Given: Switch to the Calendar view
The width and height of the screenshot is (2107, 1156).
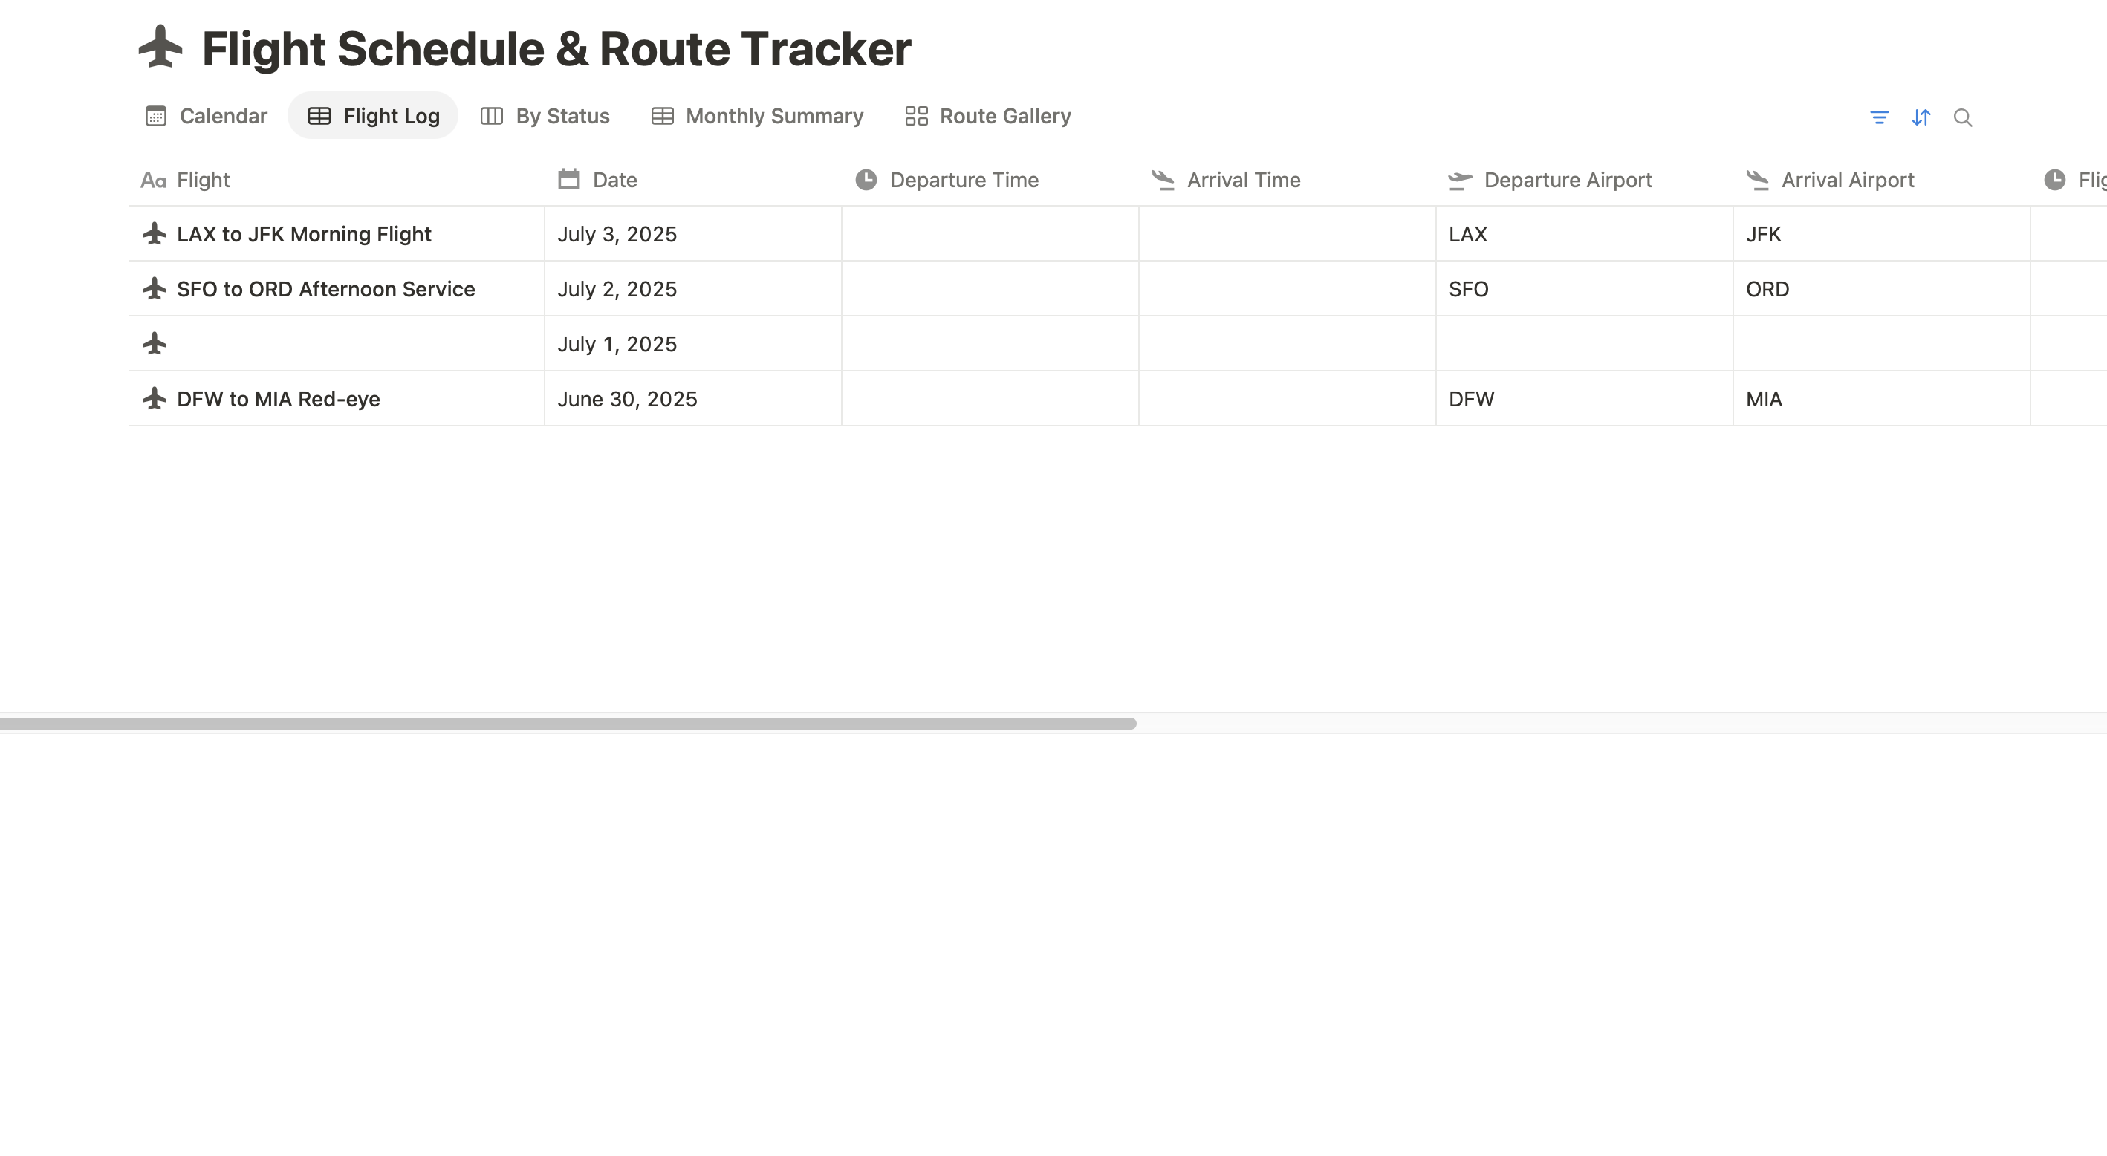Looking at the screenshot, I should pyautogui.click(x=205, y=115).
